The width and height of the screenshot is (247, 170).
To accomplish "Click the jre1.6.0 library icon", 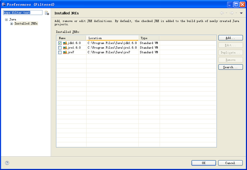I will point(65,47).
